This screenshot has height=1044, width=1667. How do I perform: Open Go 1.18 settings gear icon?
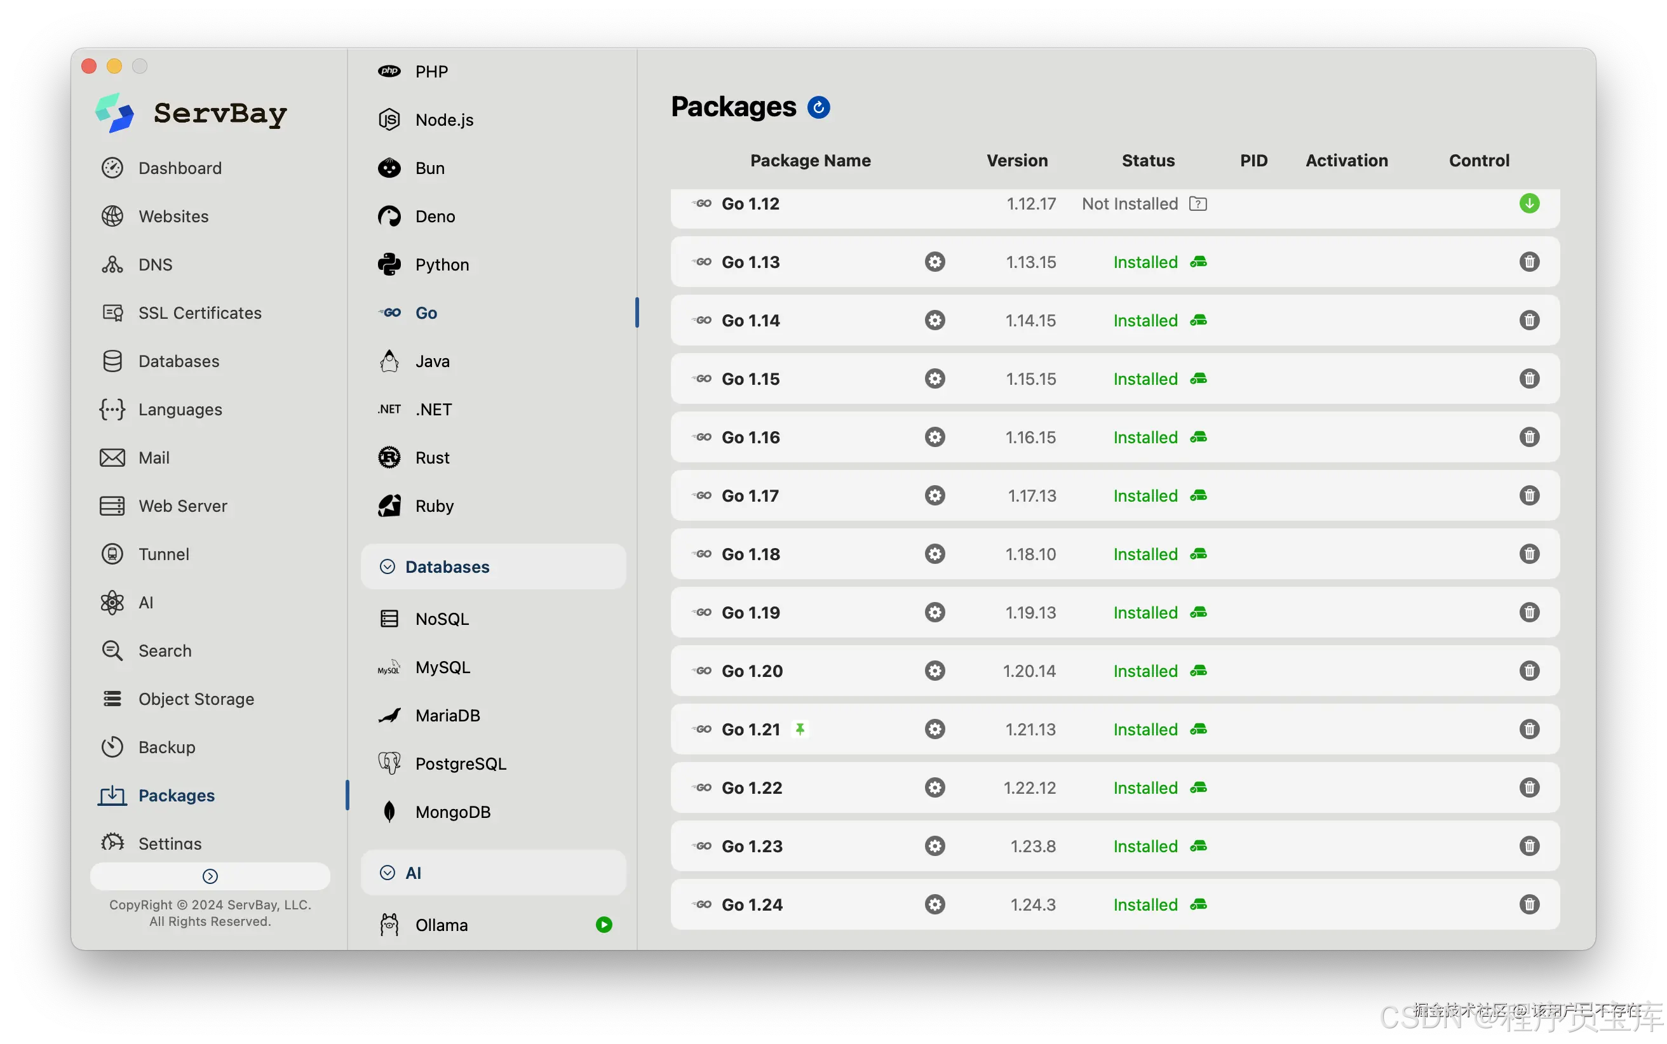(x=935, y=554)
